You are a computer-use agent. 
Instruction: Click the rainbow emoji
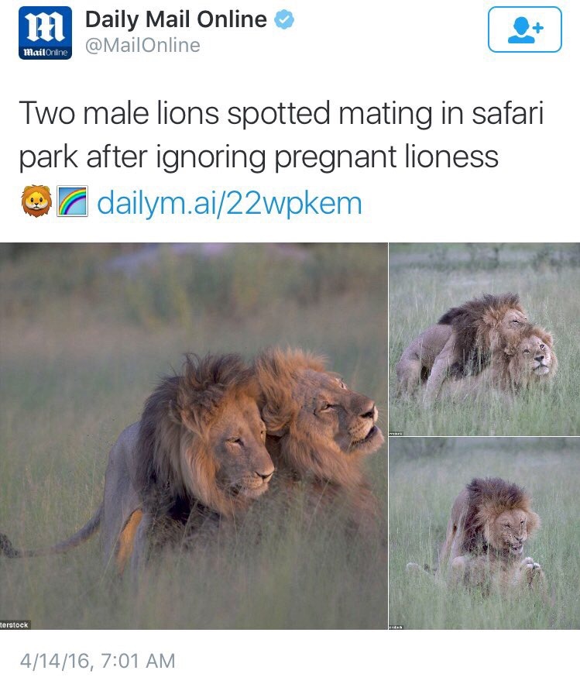tap(73, 201)
